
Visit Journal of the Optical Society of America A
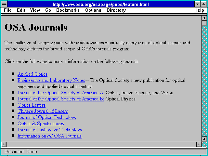click(61, 93)
